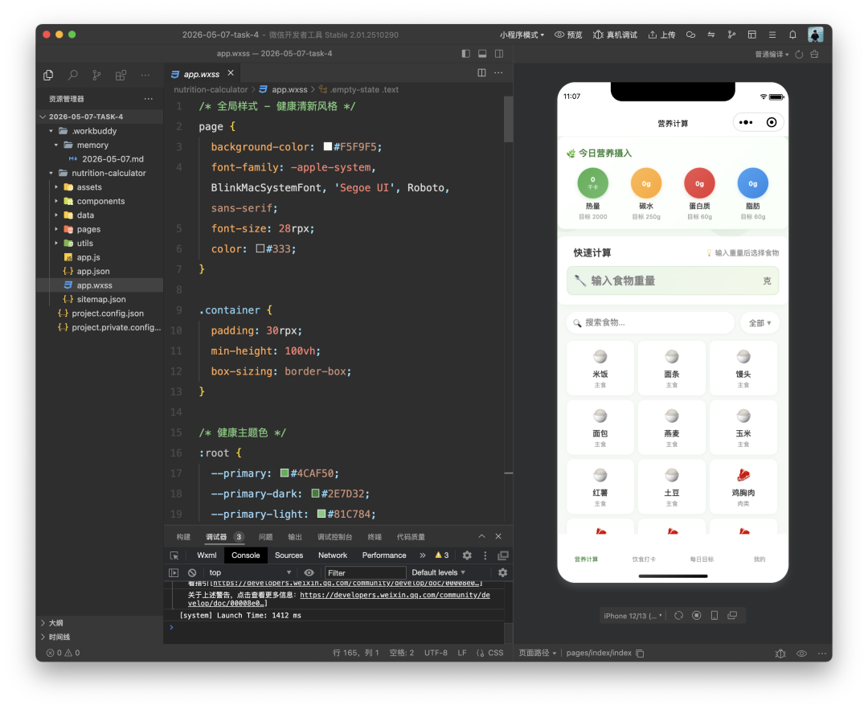Open the food category 全部 dropdown
The image size is (868, 709).
759,322
